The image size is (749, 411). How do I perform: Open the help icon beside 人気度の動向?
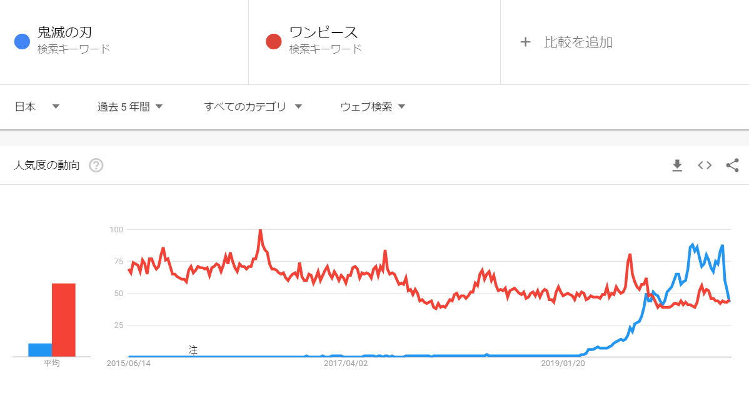[x=96, y=165]
